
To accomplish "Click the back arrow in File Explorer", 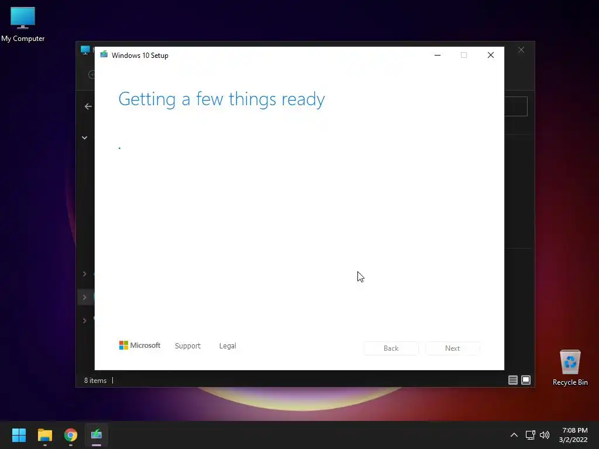I will [x=88, y=106].
